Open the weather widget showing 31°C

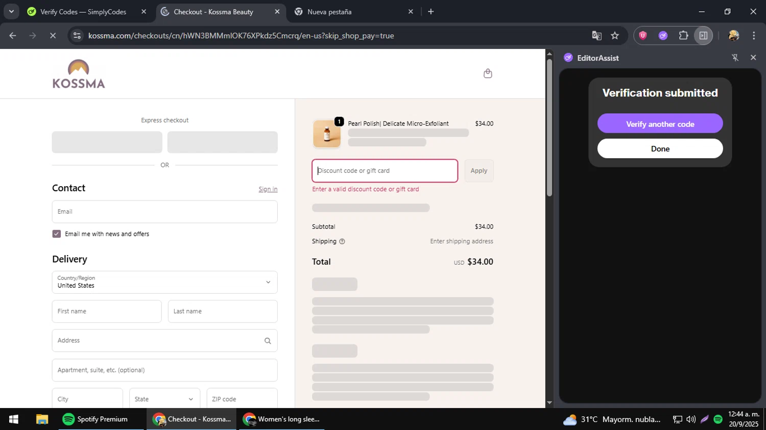[612, 419]
